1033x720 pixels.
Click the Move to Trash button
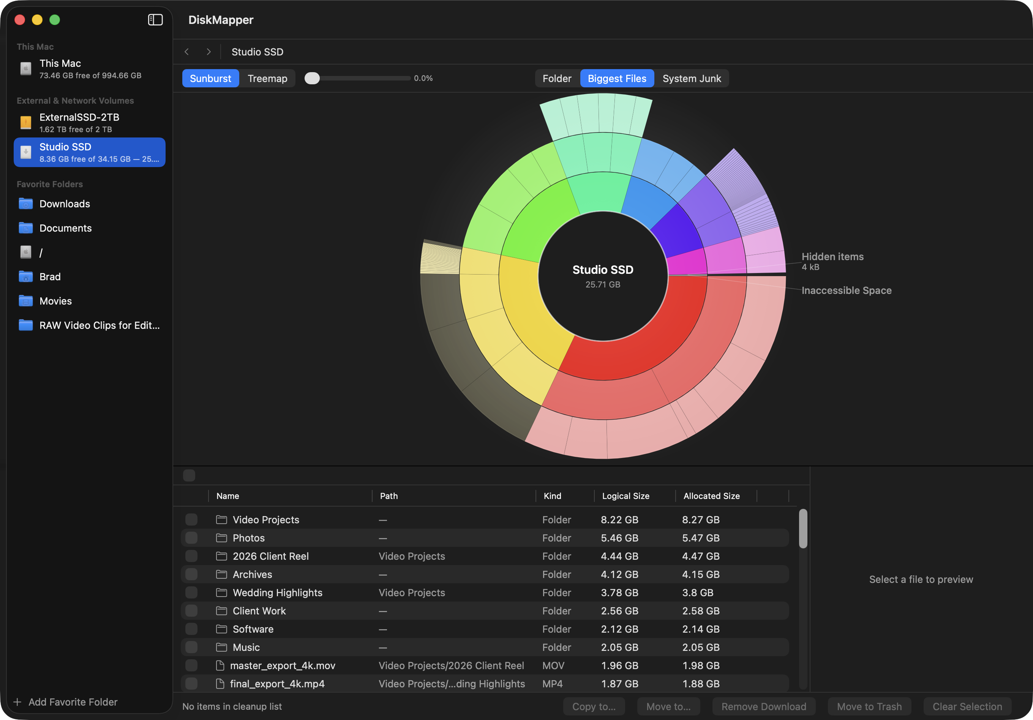(x=869, y=706)
